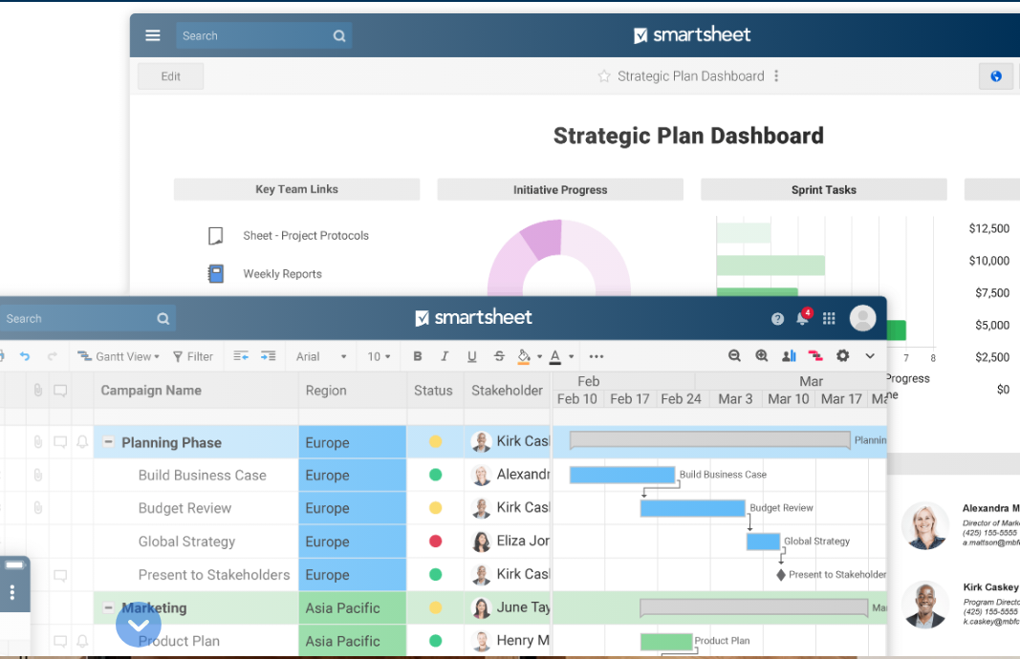
Task: Click the Undo arrow in the sheet toolbar
Action: tap(25, 356)
